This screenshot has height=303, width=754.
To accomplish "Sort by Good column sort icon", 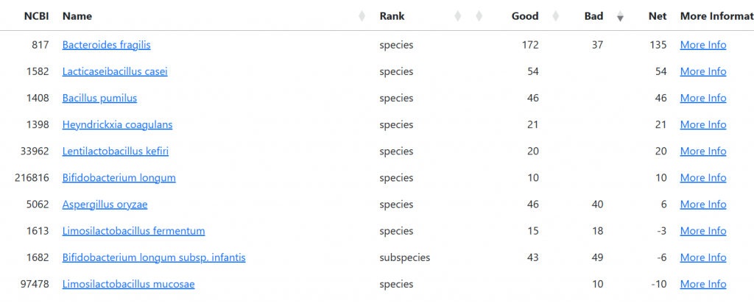I will [556, 16].
